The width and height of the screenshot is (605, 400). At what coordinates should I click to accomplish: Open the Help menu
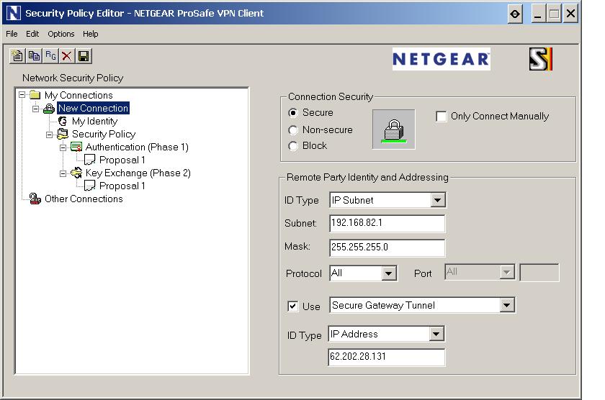pos(90,34)
